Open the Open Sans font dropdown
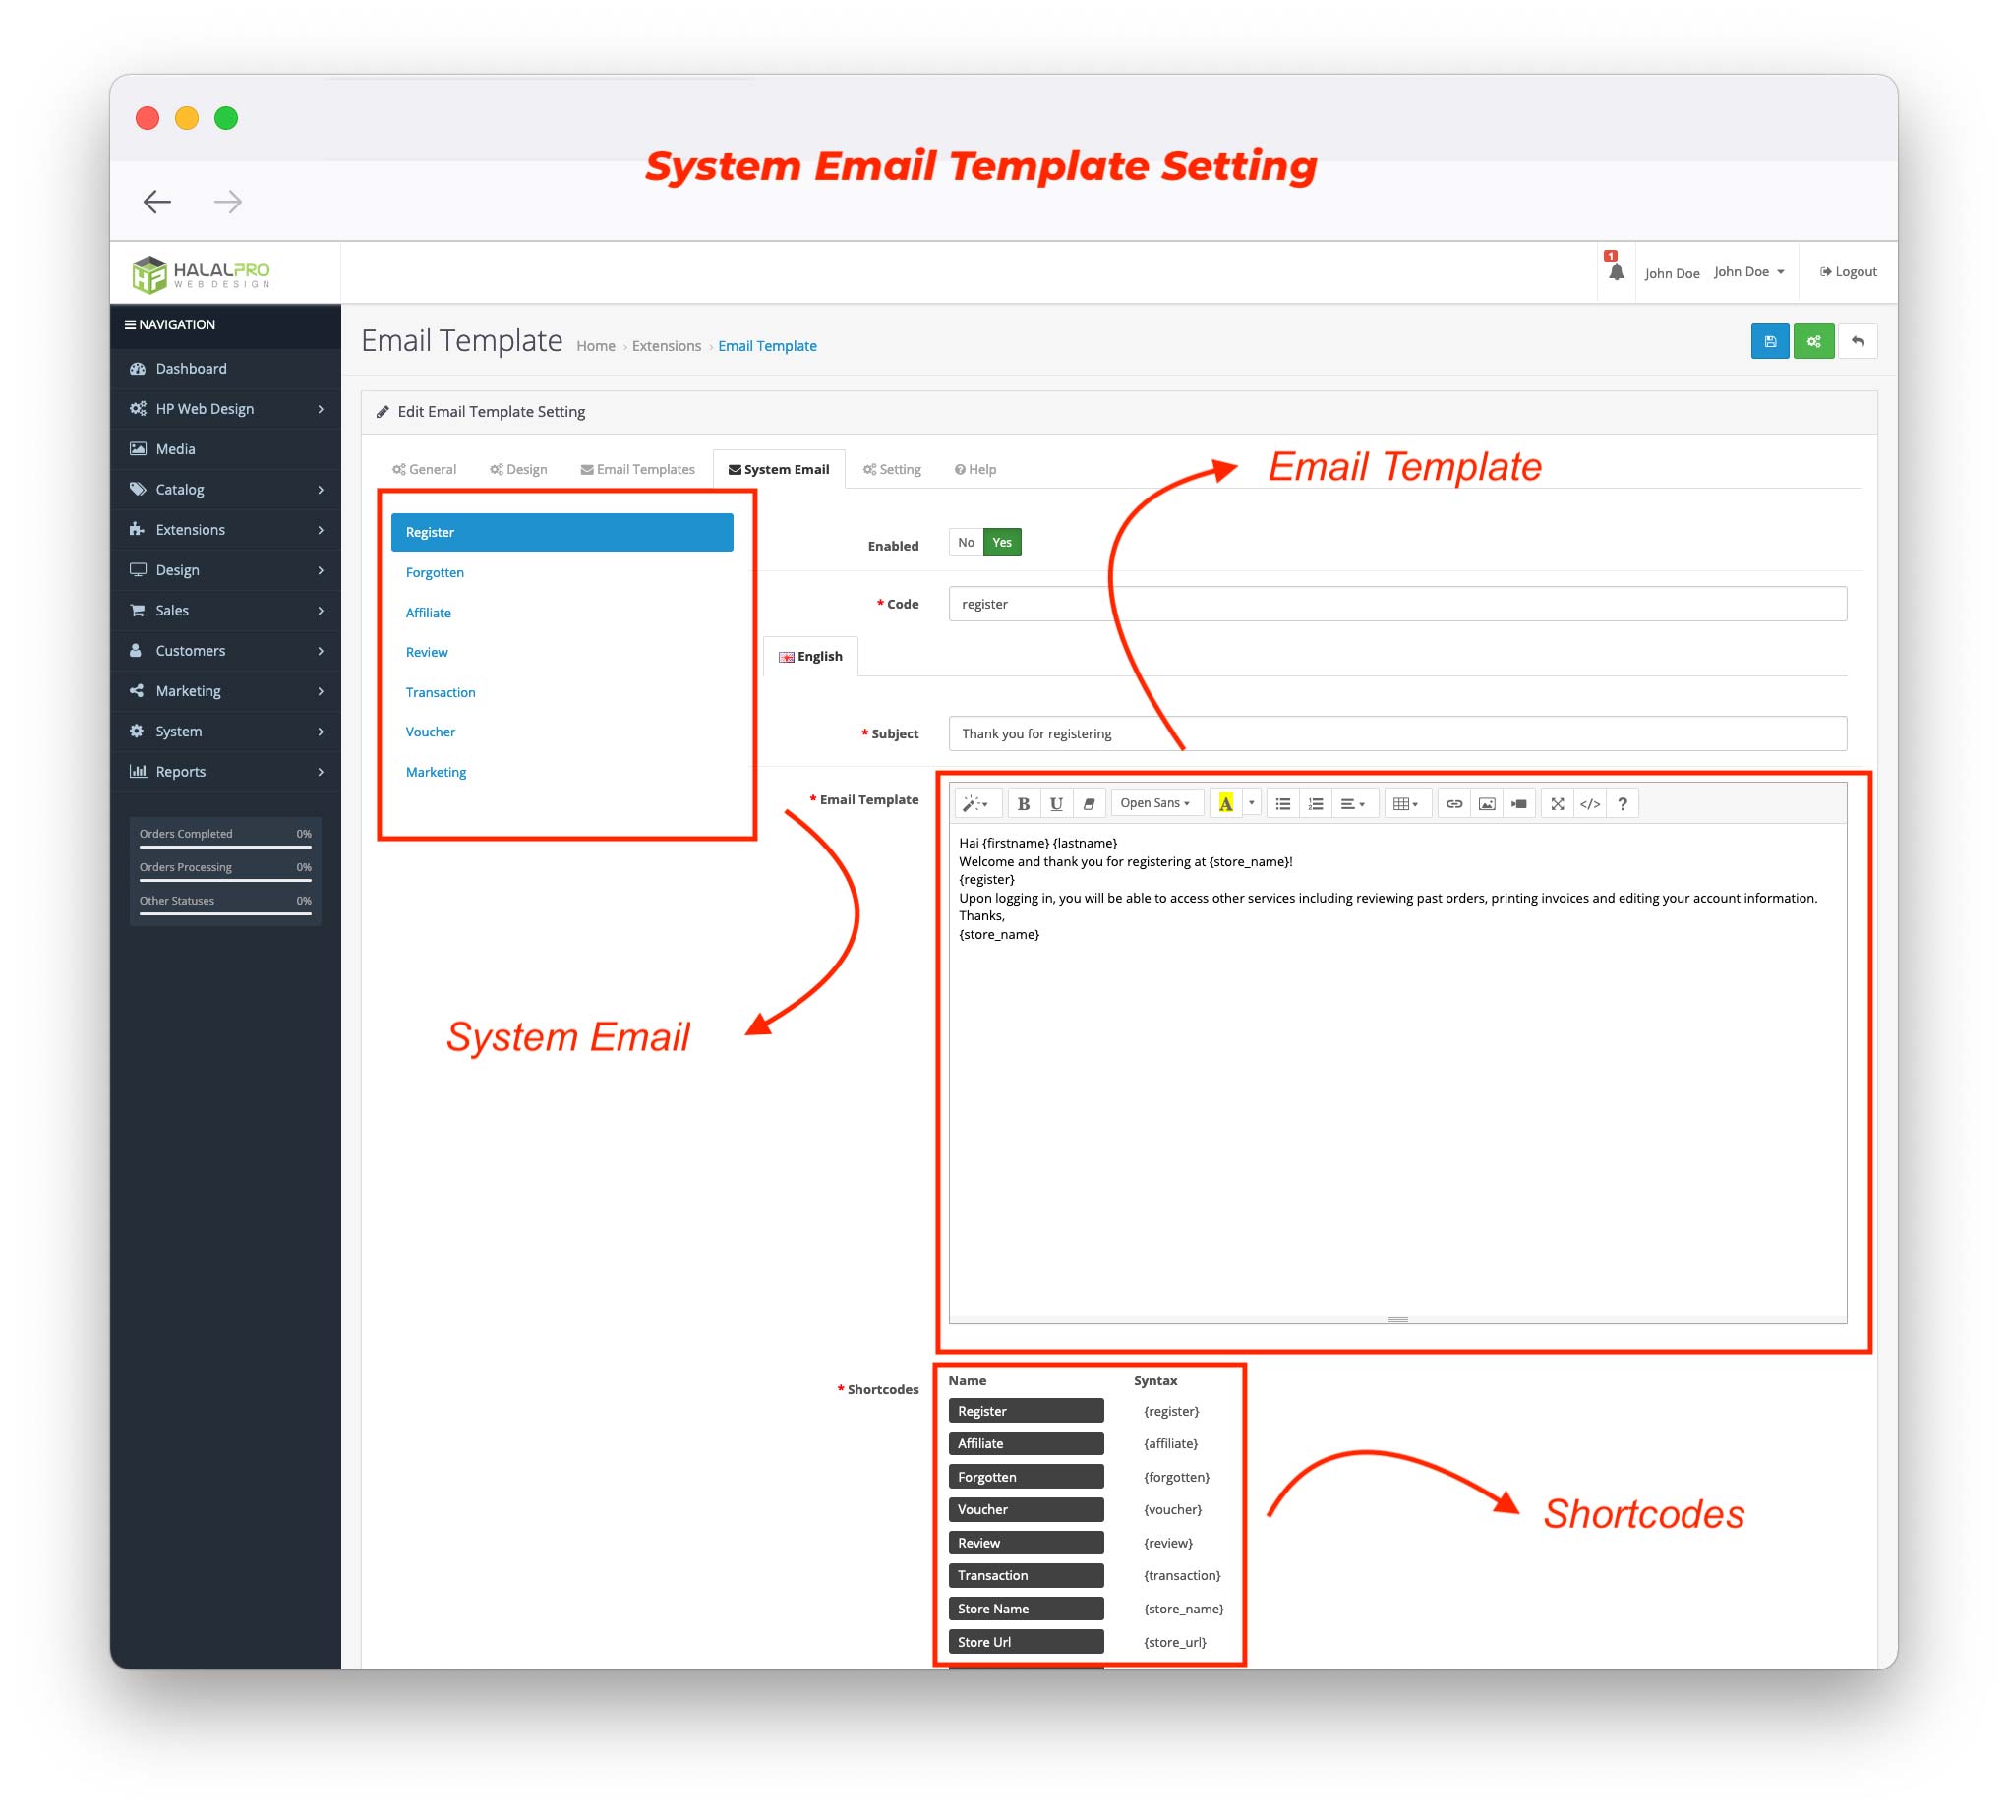2008x1815 pixels. (x=1155, y=804)
